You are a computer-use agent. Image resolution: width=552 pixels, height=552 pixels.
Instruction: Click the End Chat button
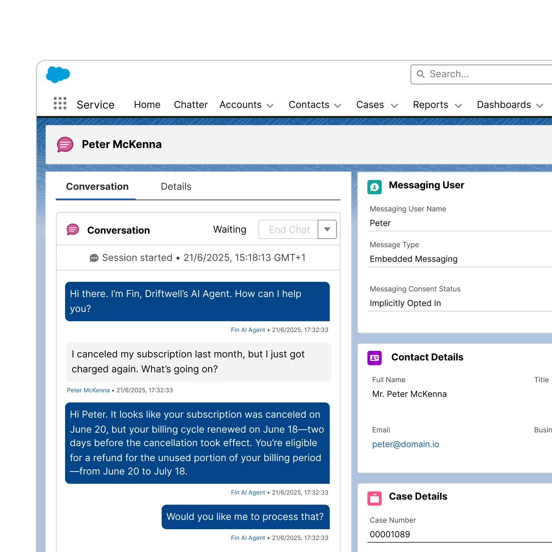(288, 229)
